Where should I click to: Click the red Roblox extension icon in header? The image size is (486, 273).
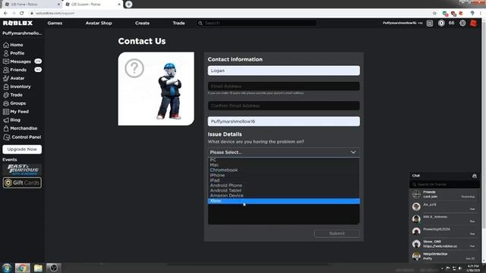(x=473, y=24)
